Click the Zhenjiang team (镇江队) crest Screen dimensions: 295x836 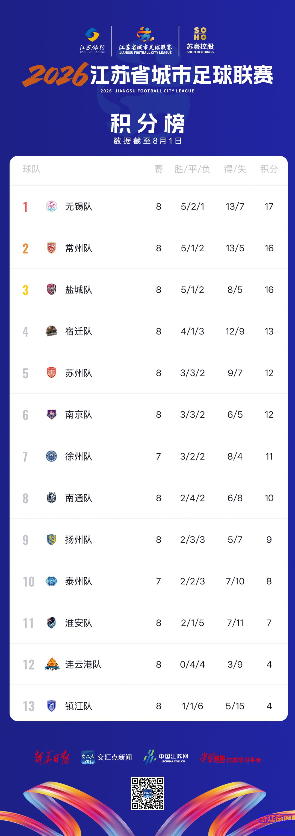pyautogui.click(x=52, y=706)
